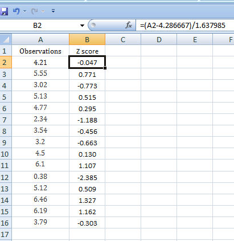Click the Name Box showing B2
Viewport: 234px width, 241px height.
(x=38, y=26)
